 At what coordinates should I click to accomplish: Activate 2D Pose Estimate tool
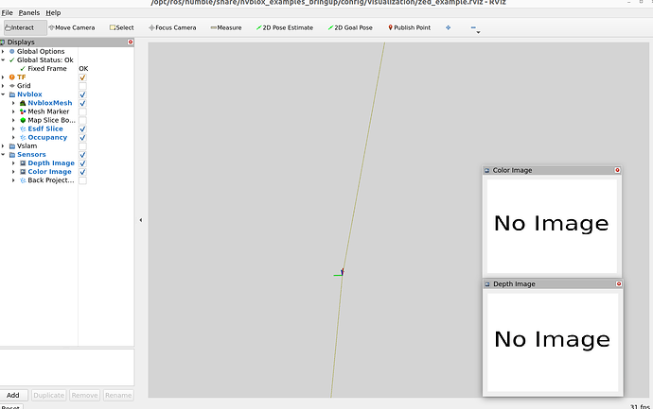(285, 27)
